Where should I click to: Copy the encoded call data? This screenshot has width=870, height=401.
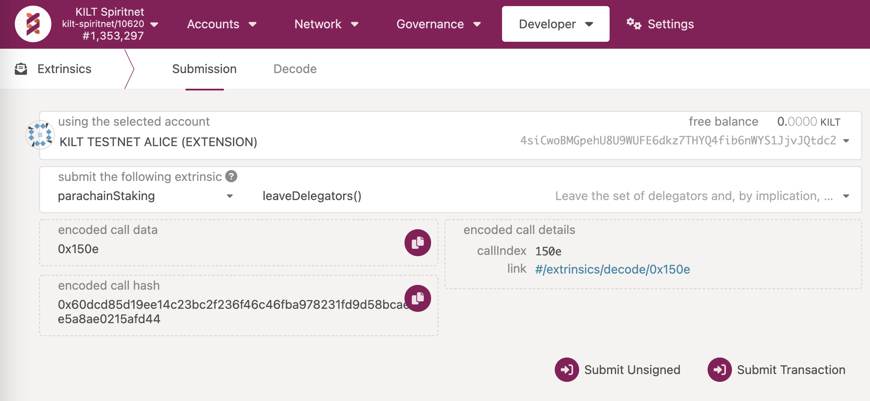coord(417,243)
